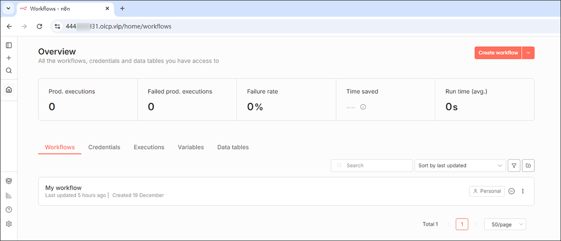This screenshot has width=561, height=241.
Task: Switch to the Executions tab
Action: click(149, 147)
